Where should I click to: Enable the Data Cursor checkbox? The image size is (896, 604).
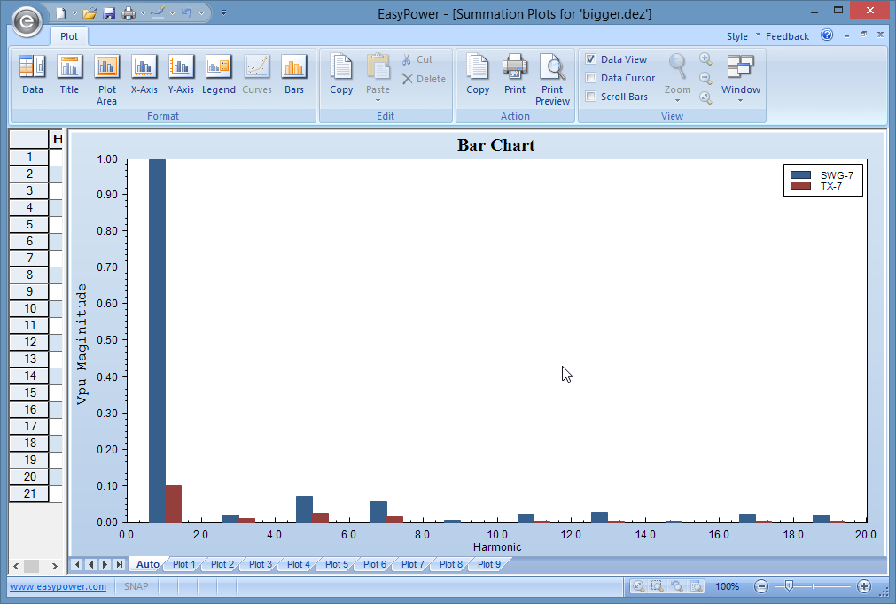point(591,78)
